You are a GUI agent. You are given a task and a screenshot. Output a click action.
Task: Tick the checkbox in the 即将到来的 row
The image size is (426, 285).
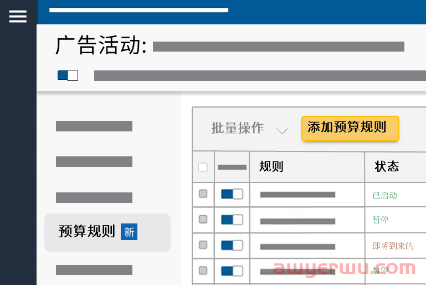point(203,245)
